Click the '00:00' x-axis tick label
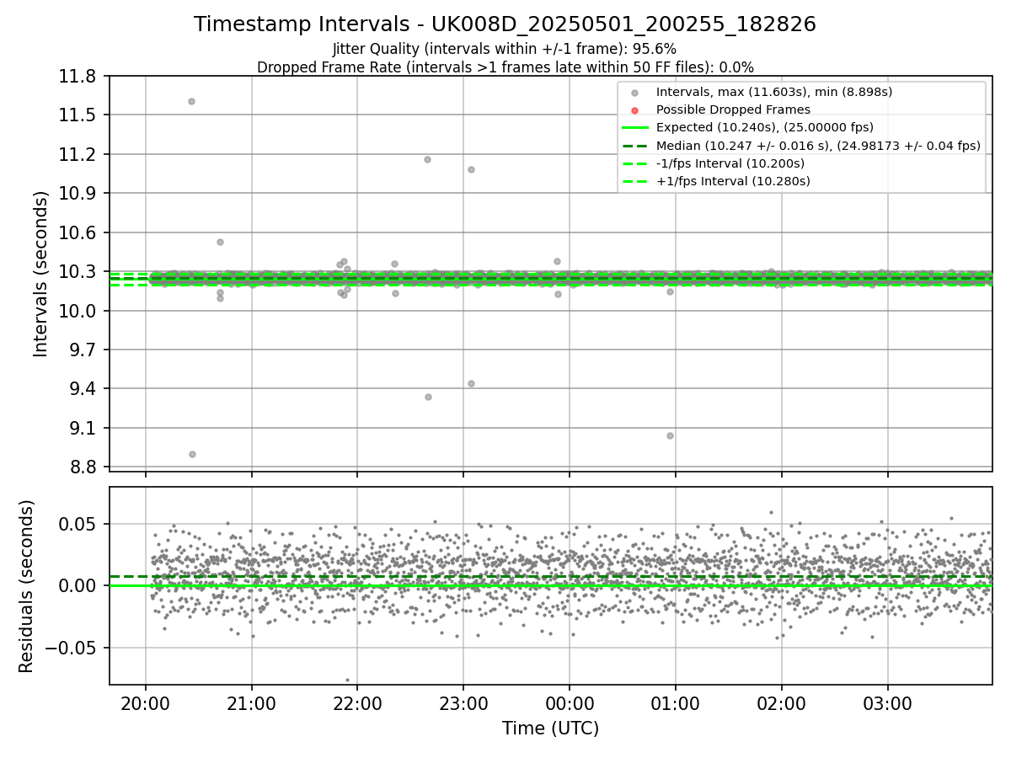The width and height of the screenshot is (1011, 758). (570, 703)
